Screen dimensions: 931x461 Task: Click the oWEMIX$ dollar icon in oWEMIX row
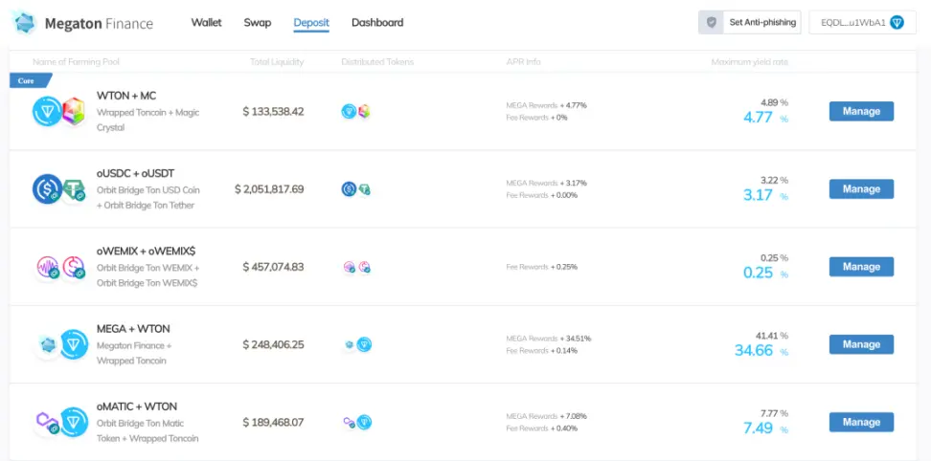(x=74, y=267)
